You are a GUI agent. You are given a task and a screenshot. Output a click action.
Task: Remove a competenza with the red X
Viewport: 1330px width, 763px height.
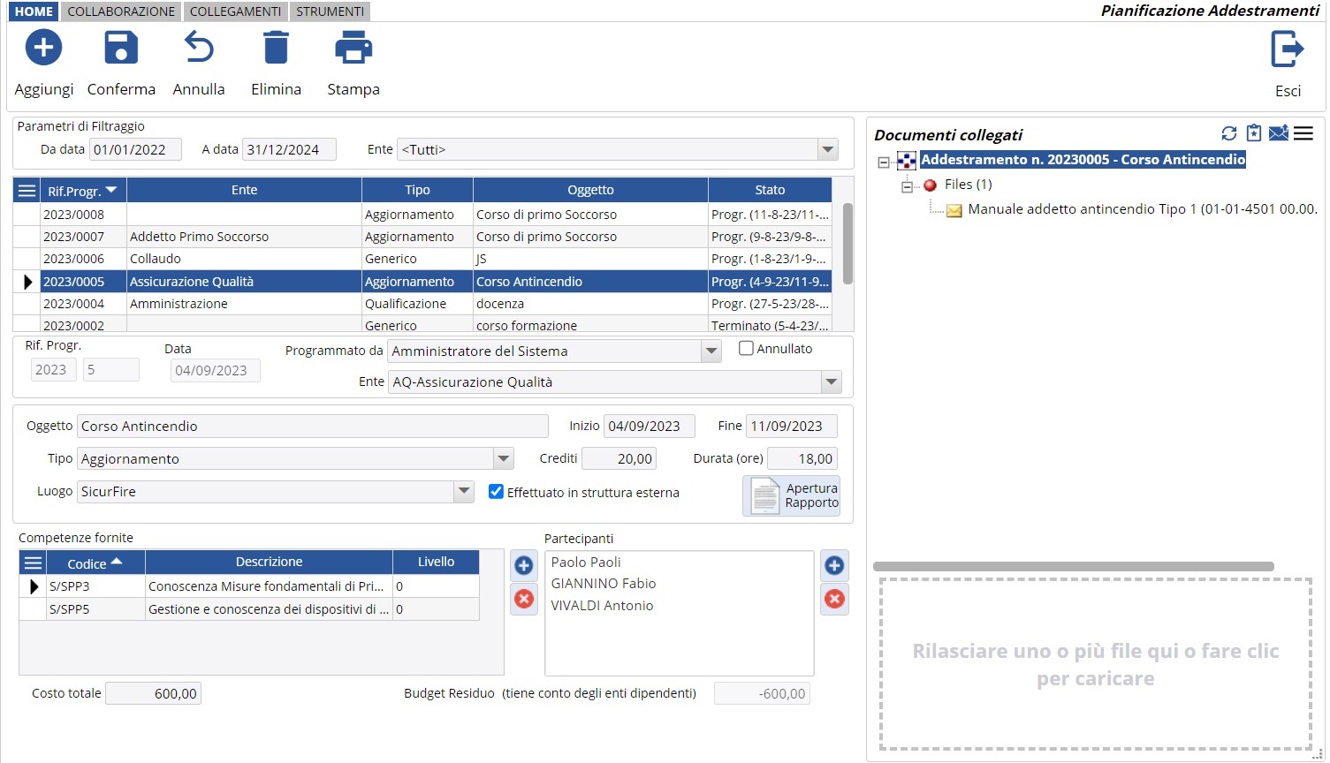[x=524, y=599]
